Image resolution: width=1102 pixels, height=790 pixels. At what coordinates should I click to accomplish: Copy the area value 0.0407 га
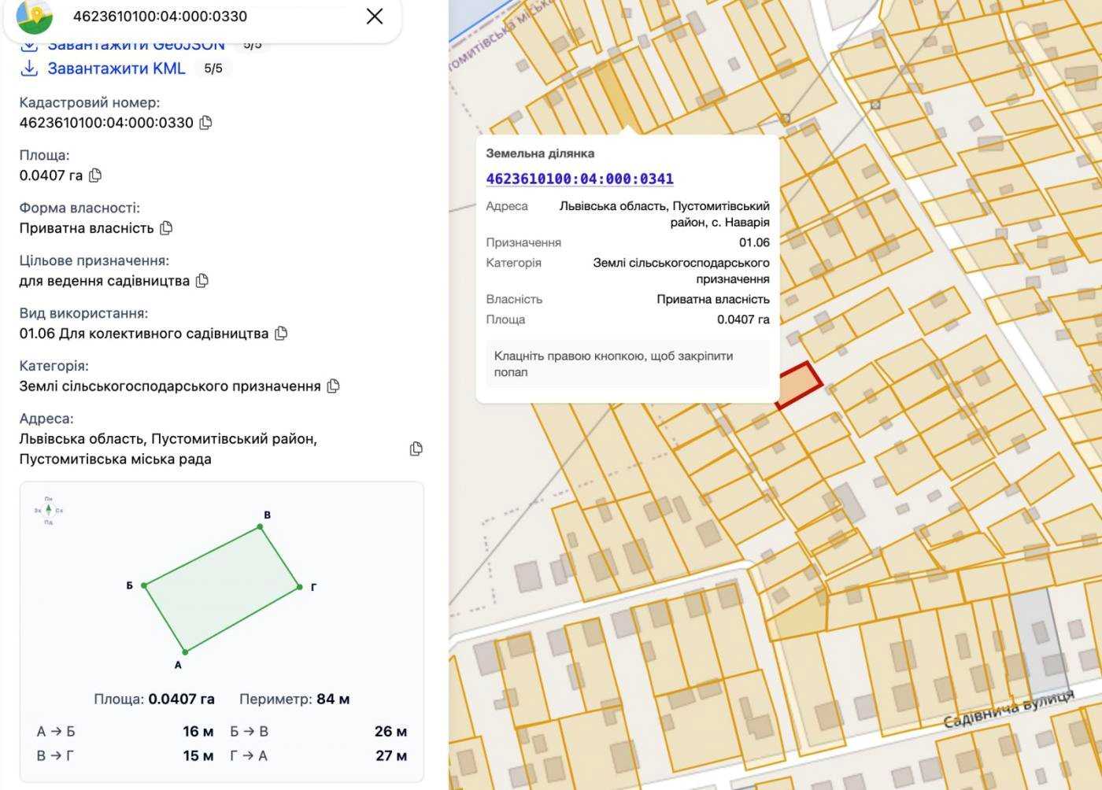click(95, 175)
